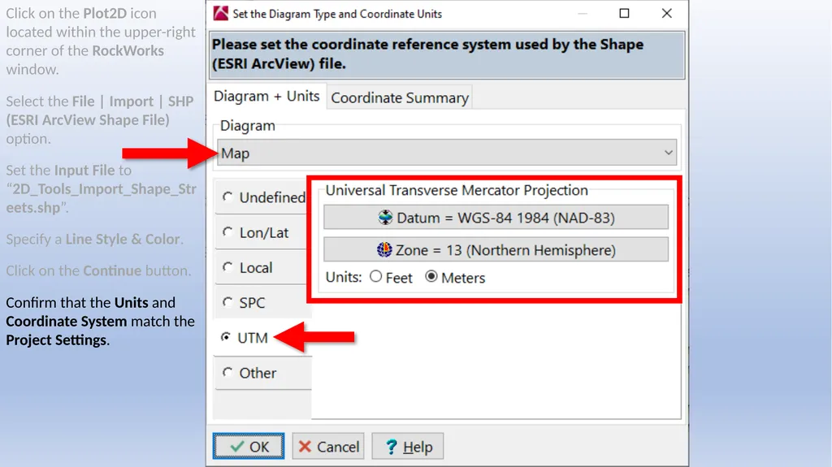The image size is (832, 467).
Task: Select the UTM radio button
Action: 226,337
